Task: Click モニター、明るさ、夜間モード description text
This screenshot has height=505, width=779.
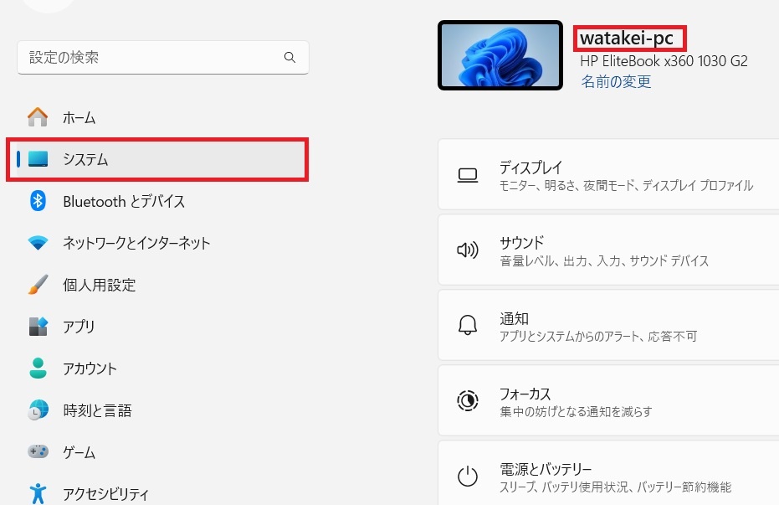Action: click(626, 185)
